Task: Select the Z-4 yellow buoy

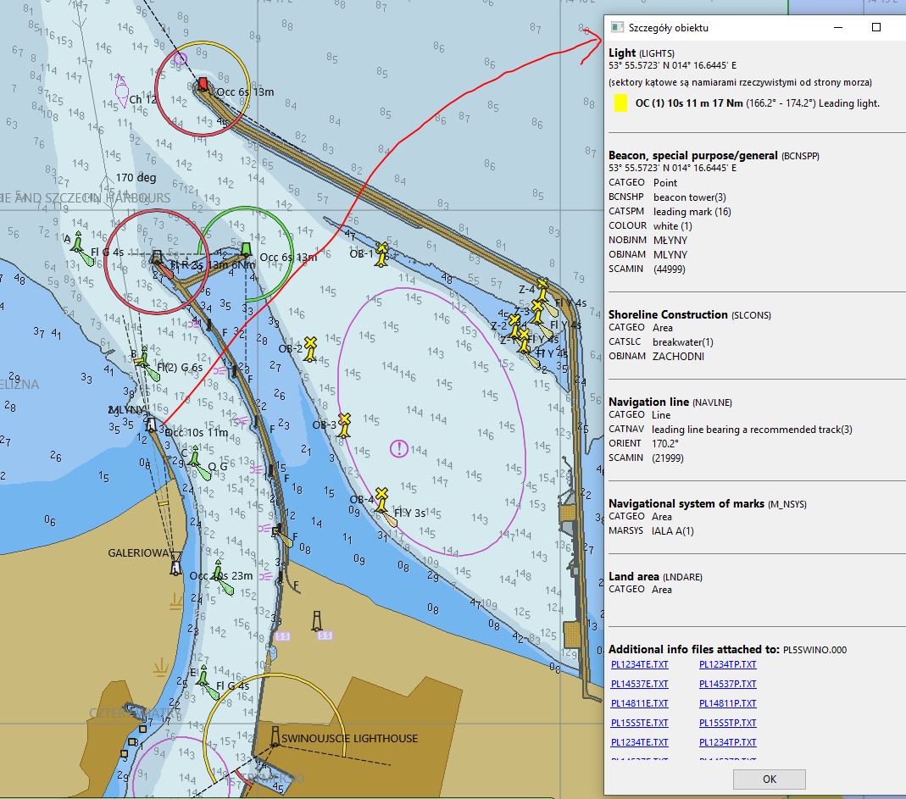Action: 542,287
